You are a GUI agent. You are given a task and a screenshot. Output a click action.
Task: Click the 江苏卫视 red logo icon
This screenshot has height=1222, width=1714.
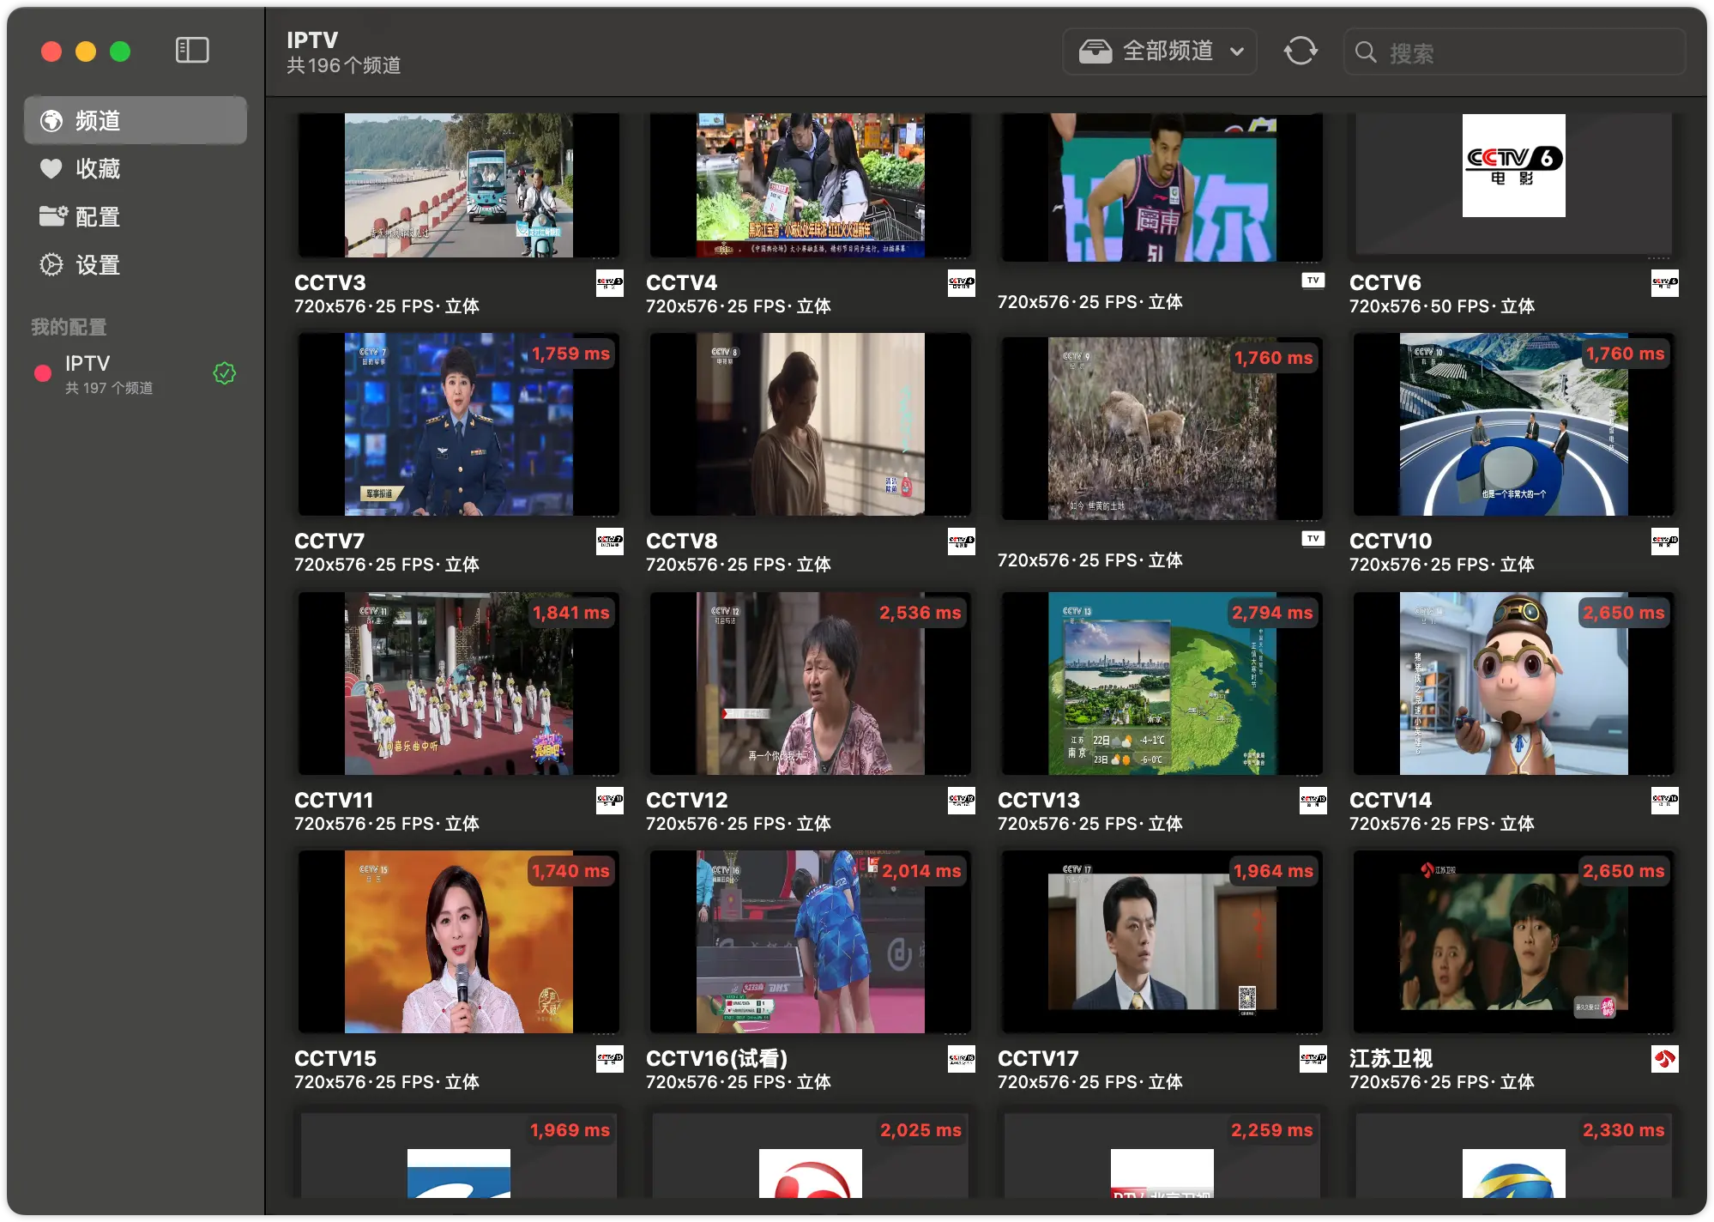coord(1665,1059)
